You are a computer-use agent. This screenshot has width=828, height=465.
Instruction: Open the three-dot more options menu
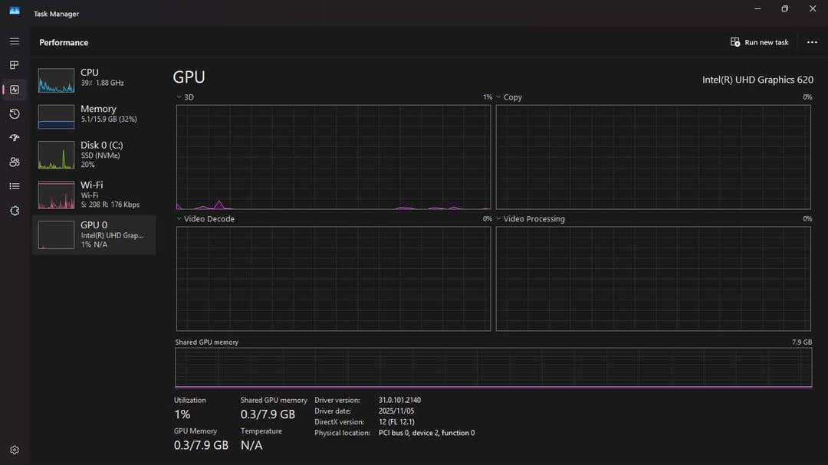812,42
